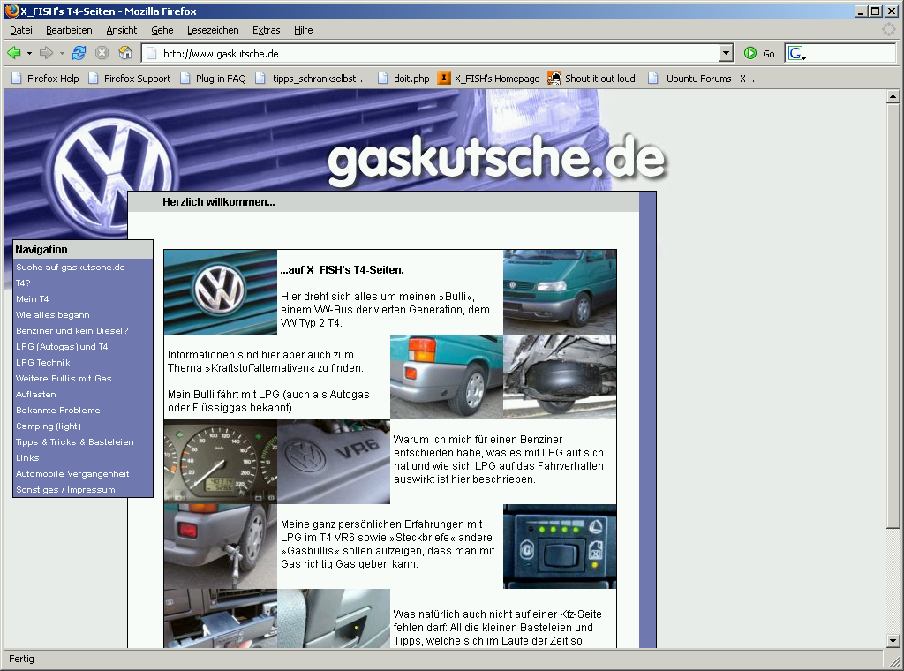904x671 pixels.
Task: Open Sonstiges / Impressum navigation link
Action: pyautogui.click(x=65, y=489)
